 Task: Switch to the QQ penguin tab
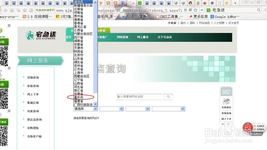point(190,3)
